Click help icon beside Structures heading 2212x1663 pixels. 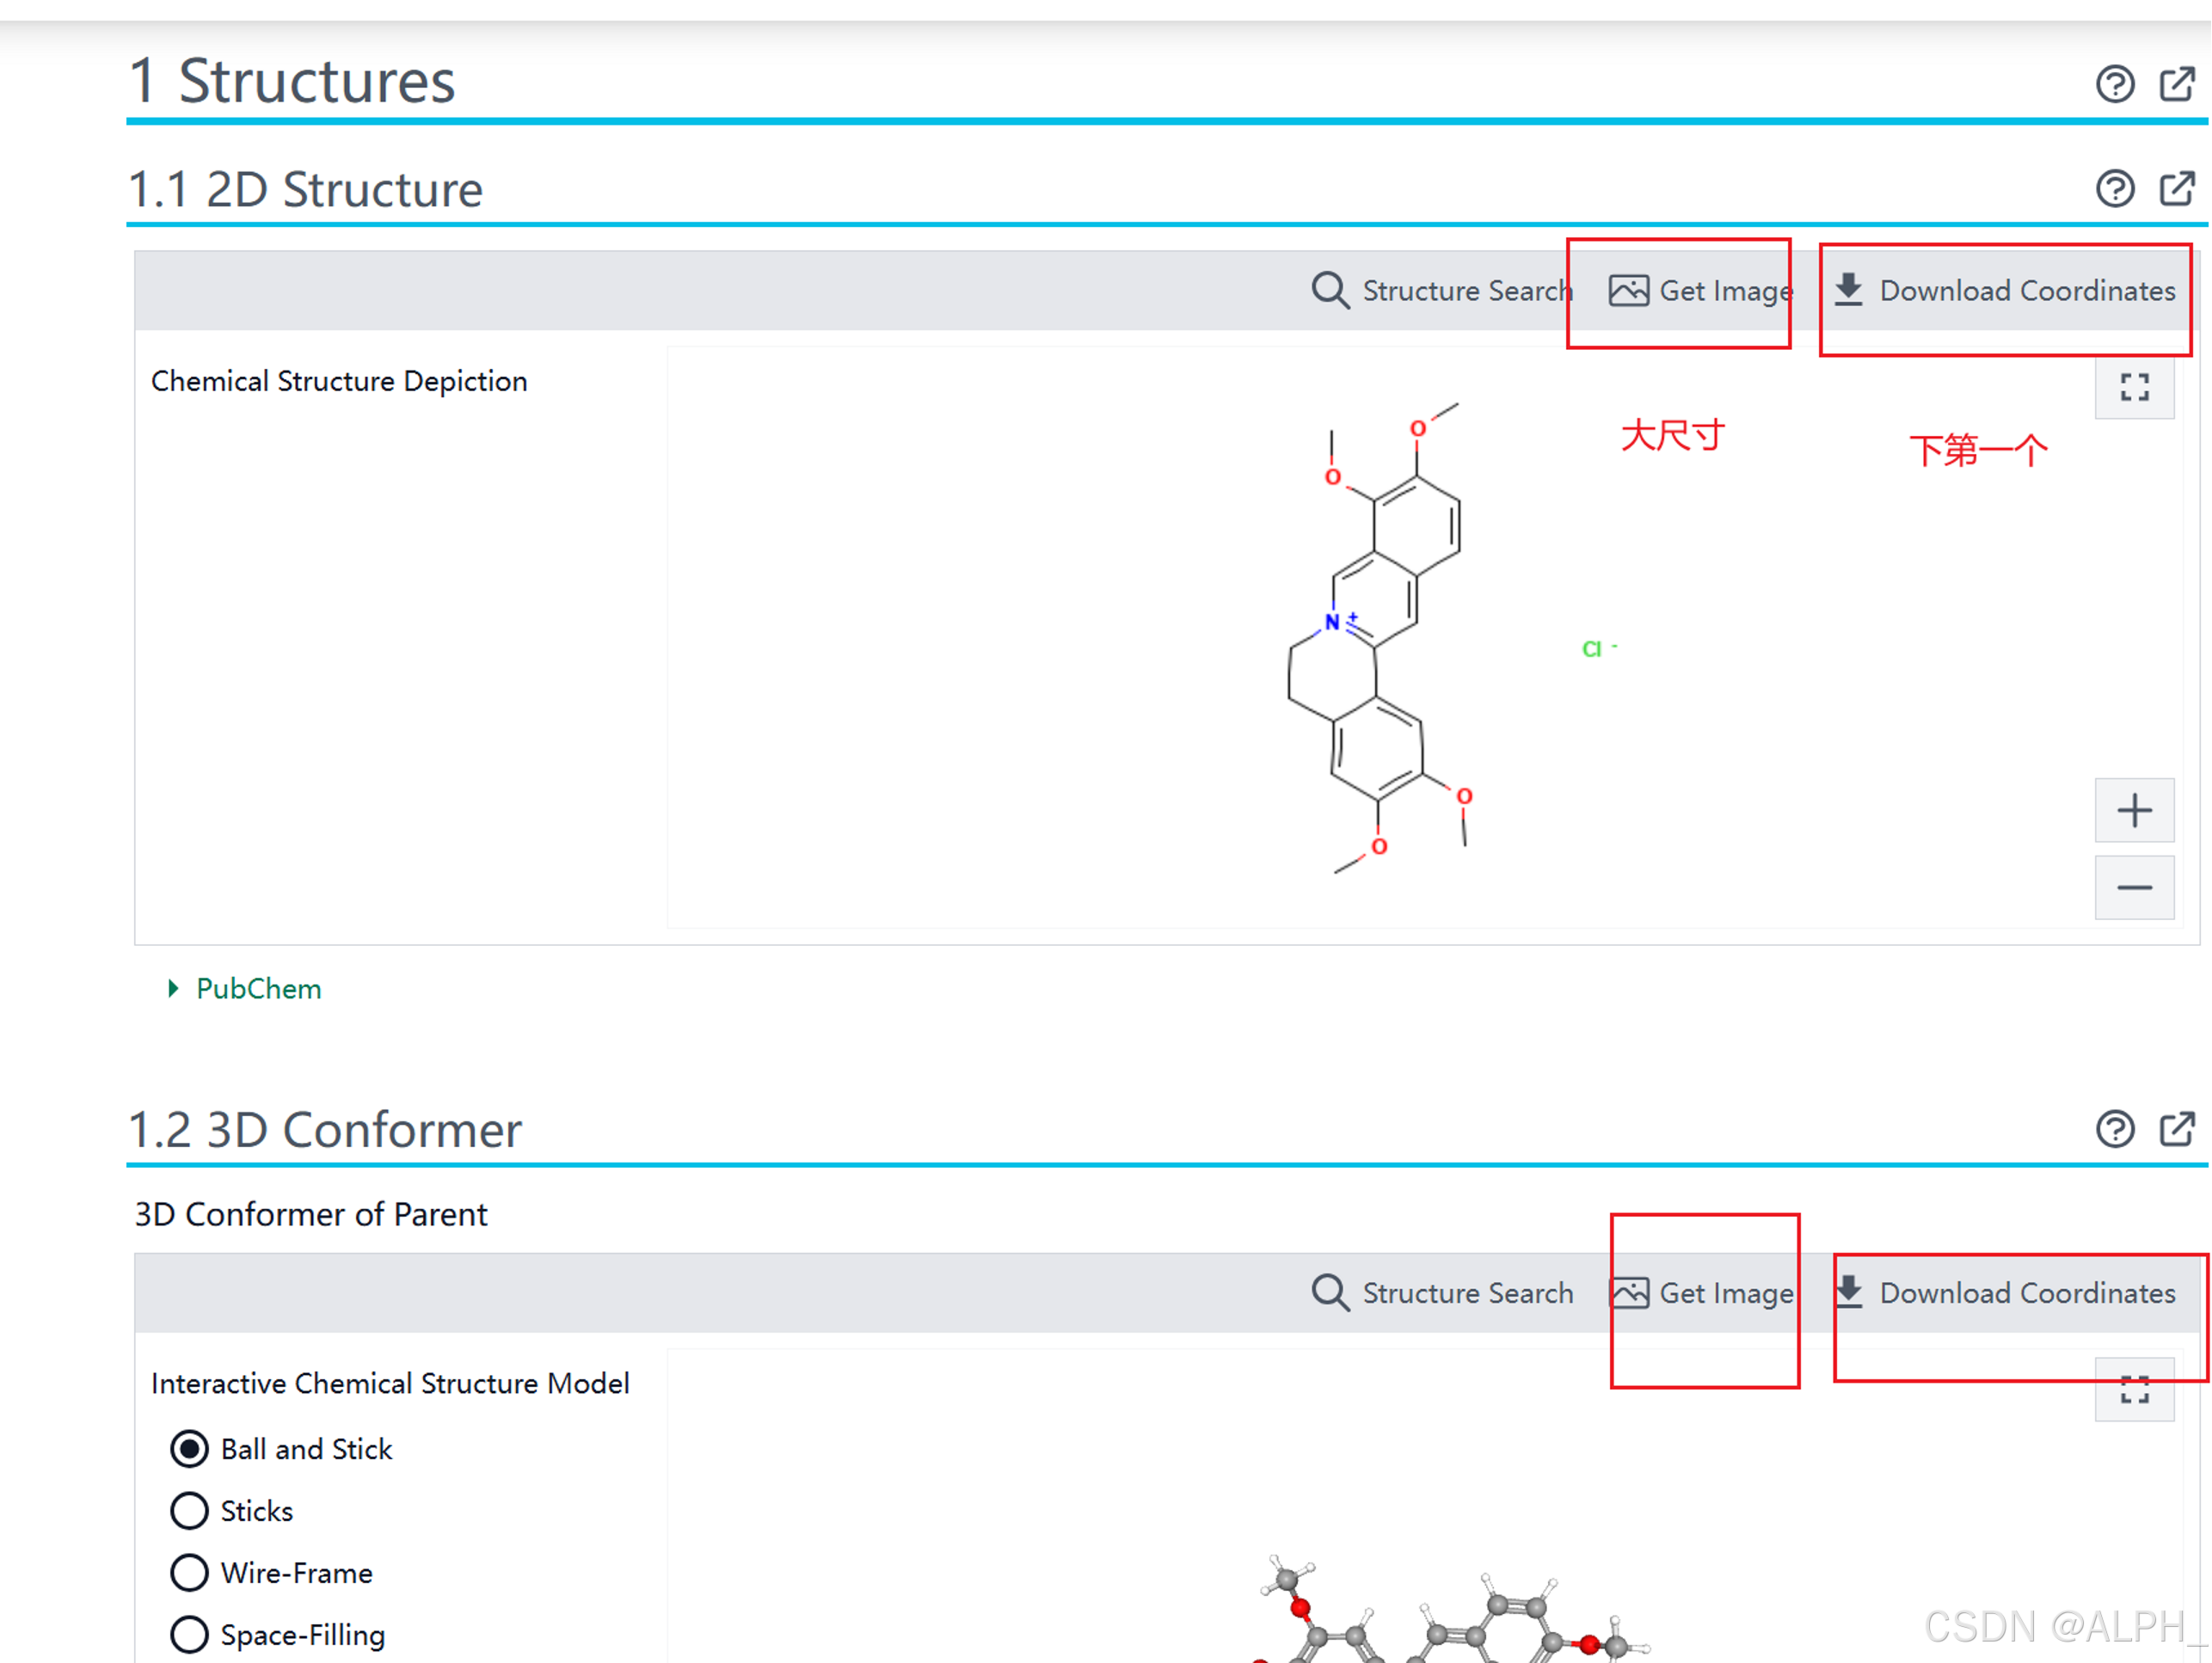click(2114, 84)
